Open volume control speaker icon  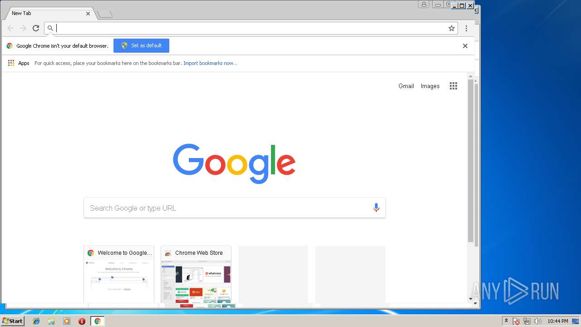537,321
